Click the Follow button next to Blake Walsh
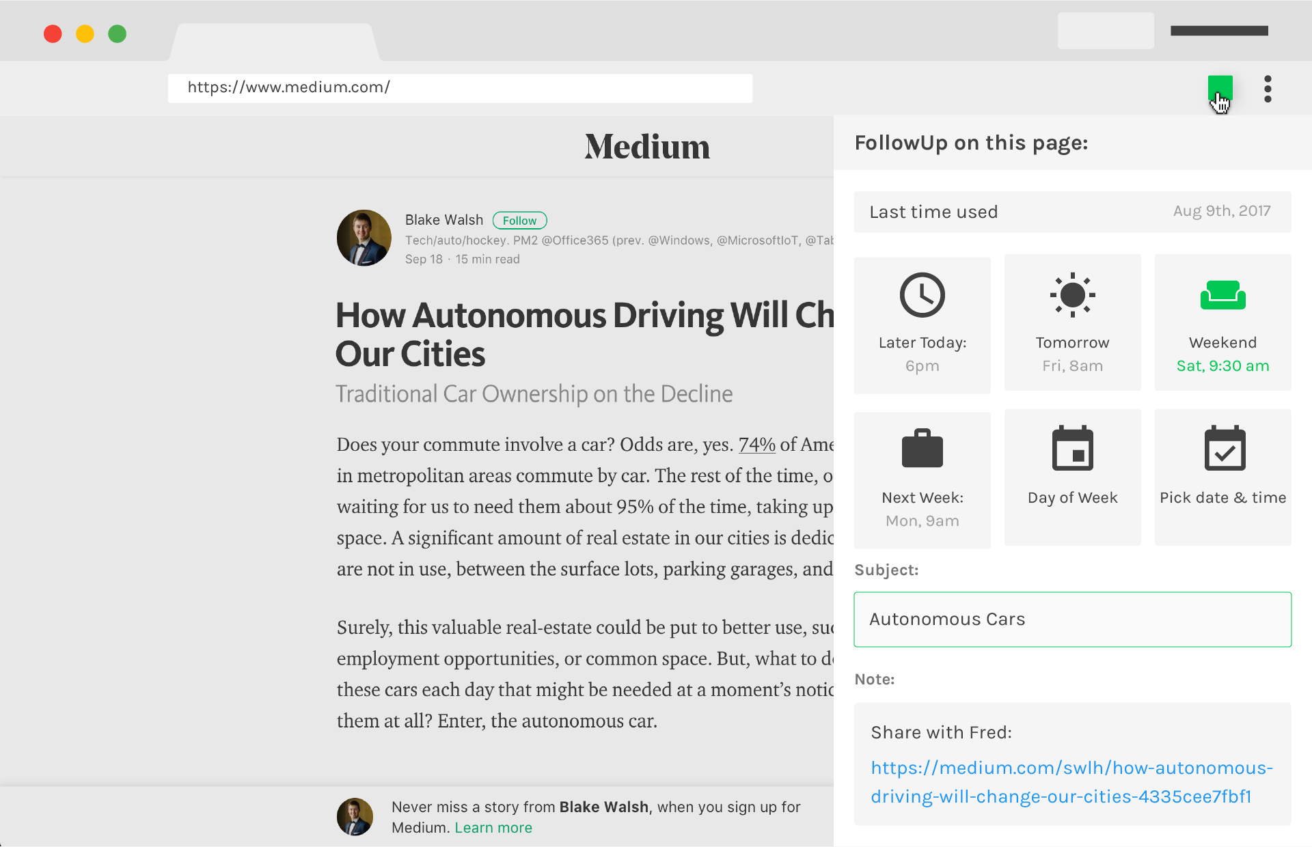Image resolution: width=1312 pixels, height=847 pixels. pos(519,221)
